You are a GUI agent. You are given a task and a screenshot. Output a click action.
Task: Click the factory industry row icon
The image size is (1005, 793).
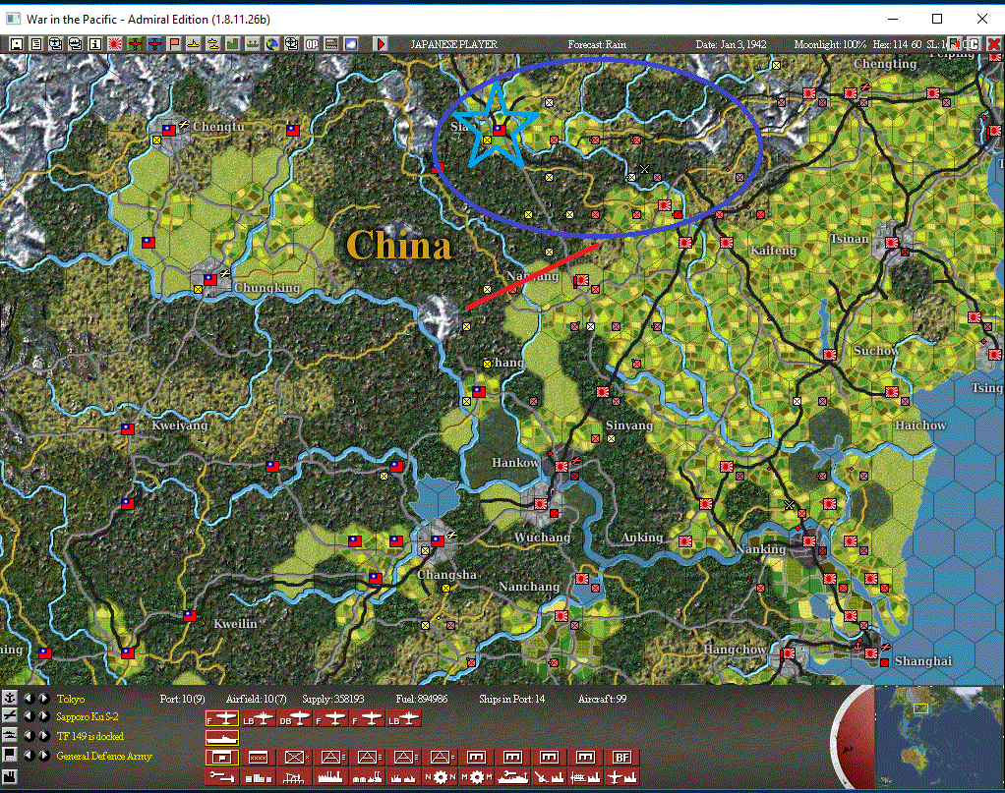pyautogui.click(x=10, y=777)
